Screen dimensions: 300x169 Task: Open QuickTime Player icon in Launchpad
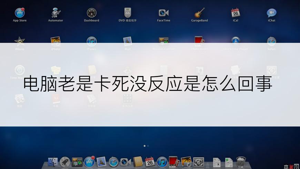236,41
